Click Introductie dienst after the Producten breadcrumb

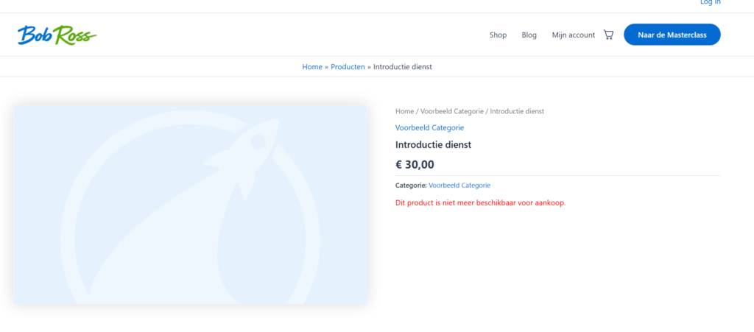[402, 67]
